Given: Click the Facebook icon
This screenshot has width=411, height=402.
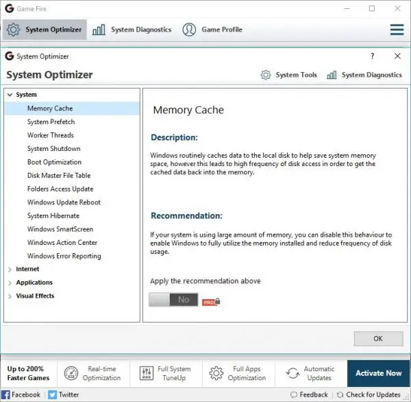Looking at the screenshot, I should [x=5, y=394].
